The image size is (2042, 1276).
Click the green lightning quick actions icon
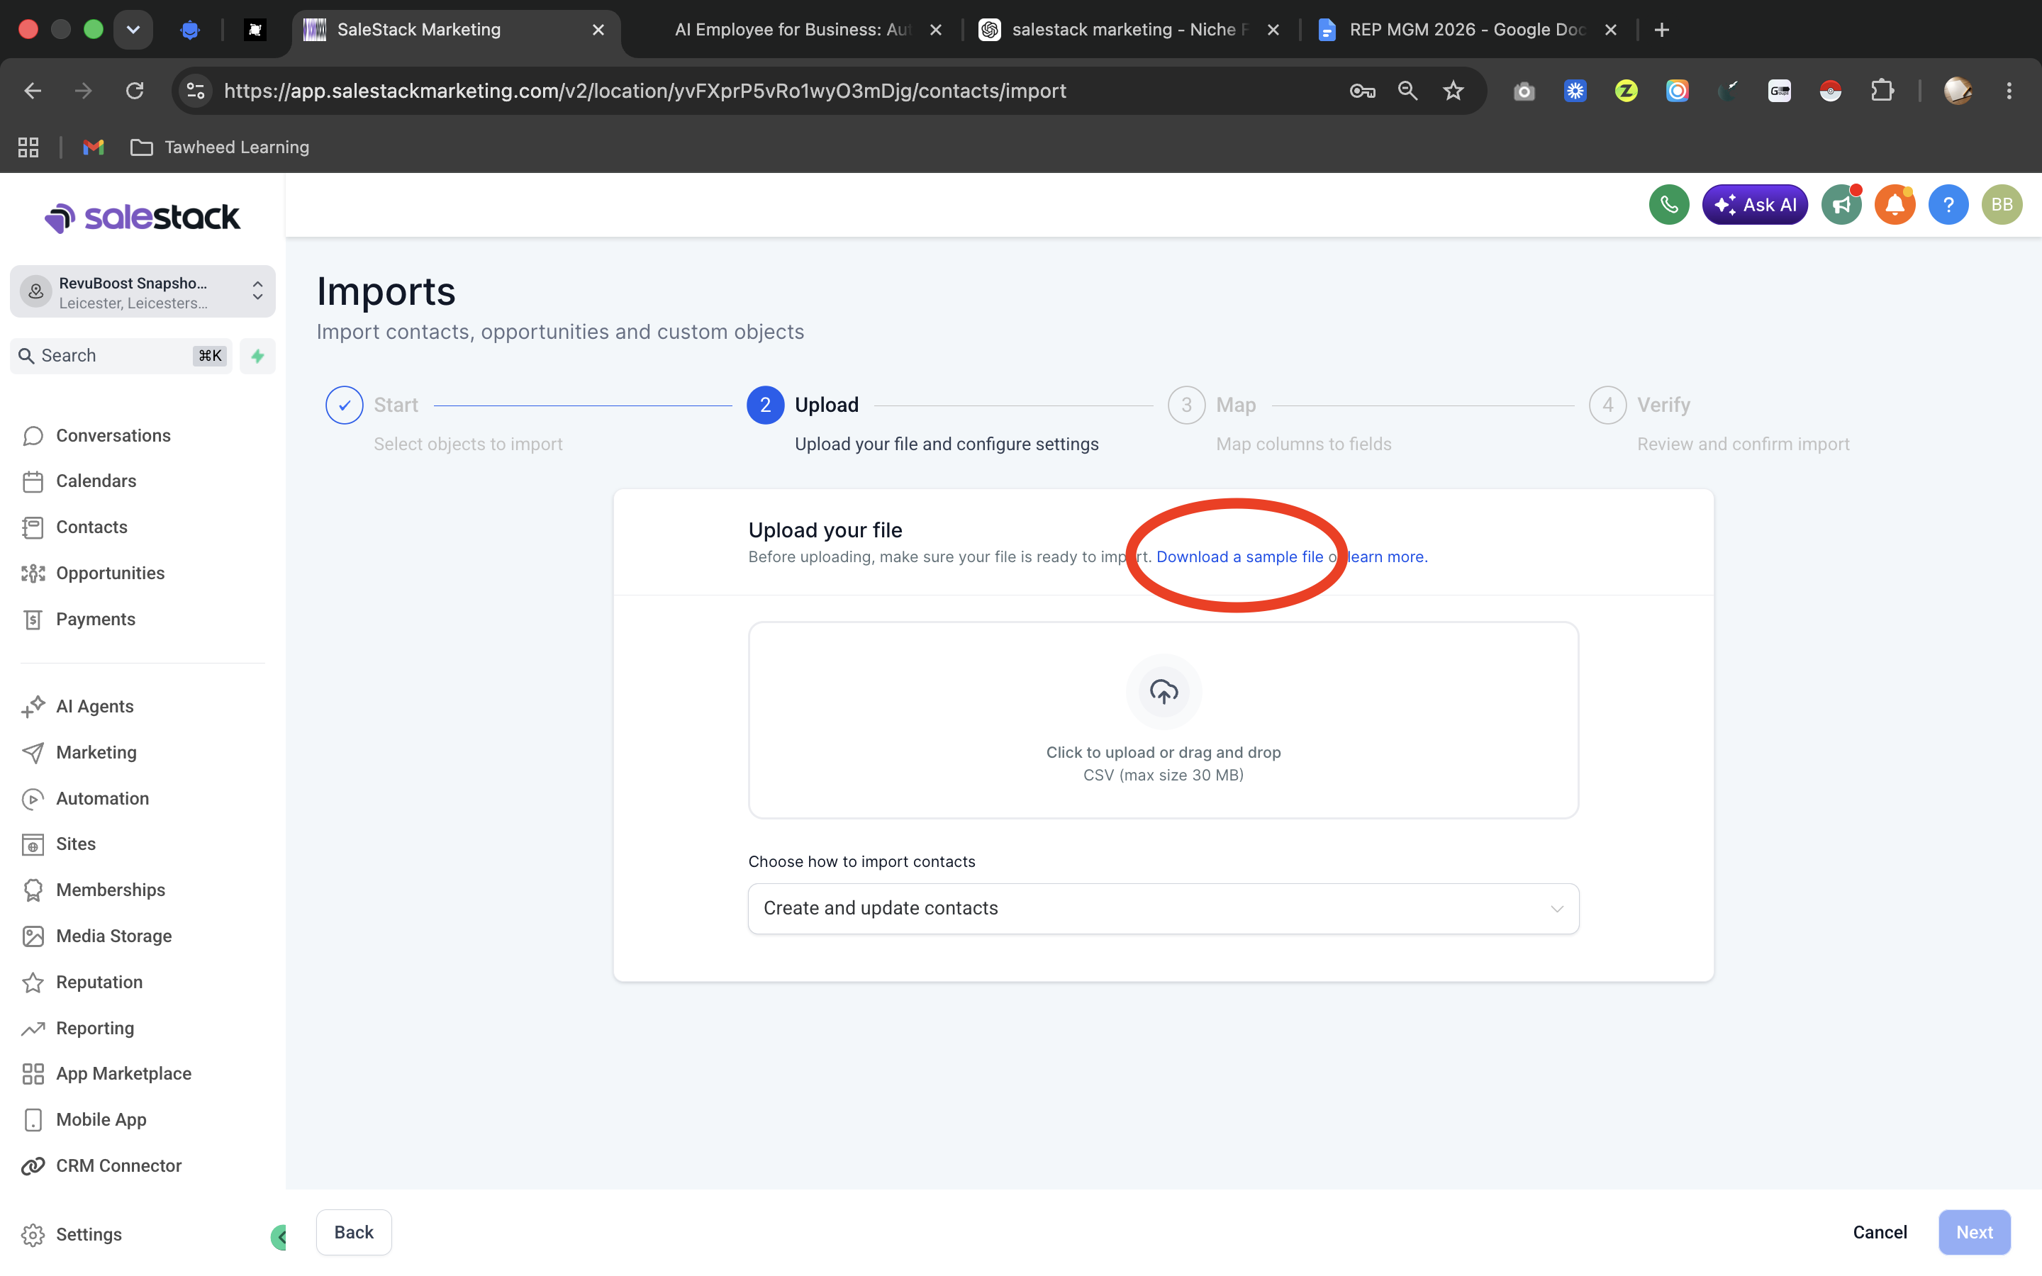coord(257,356)
